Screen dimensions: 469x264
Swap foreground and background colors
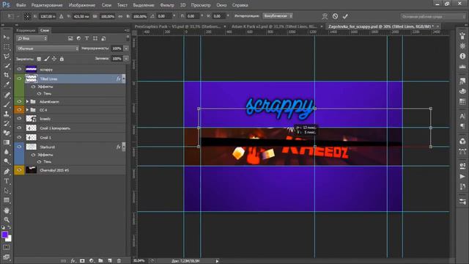point(10,228)
